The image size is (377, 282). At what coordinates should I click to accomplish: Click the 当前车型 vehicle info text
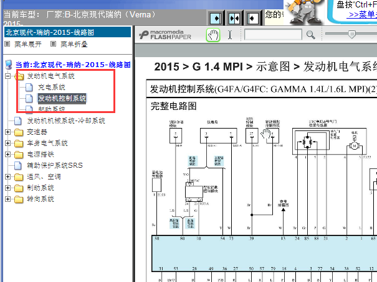(x=80, y=15)
